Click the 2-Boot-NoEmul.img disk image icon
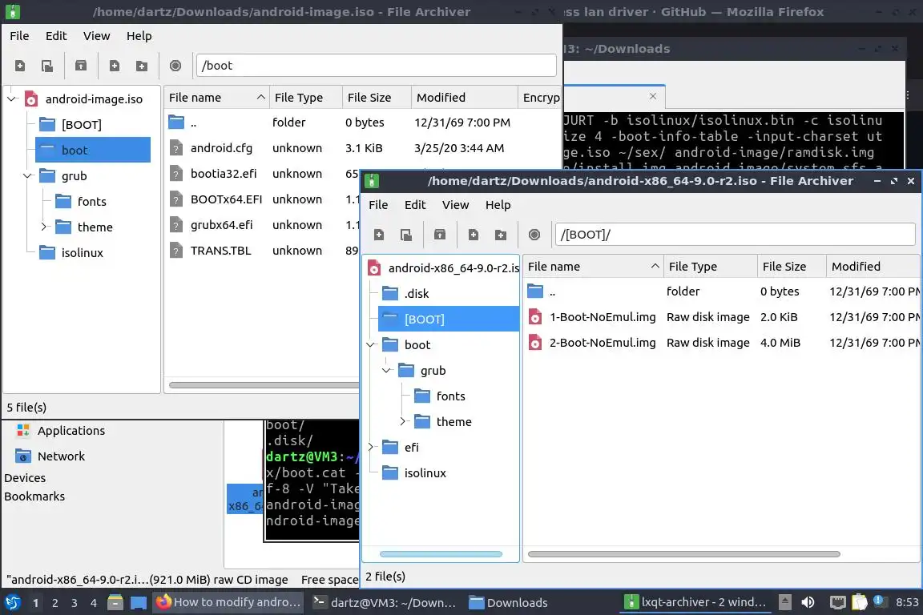 pyautogui.click(x=535, y=343)
